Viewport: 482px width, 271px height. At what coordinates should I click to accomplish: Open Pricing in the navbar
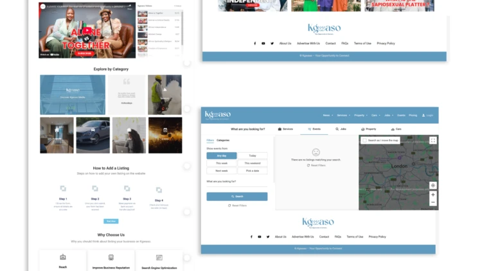pyautogui.click(x=413, y=115)
